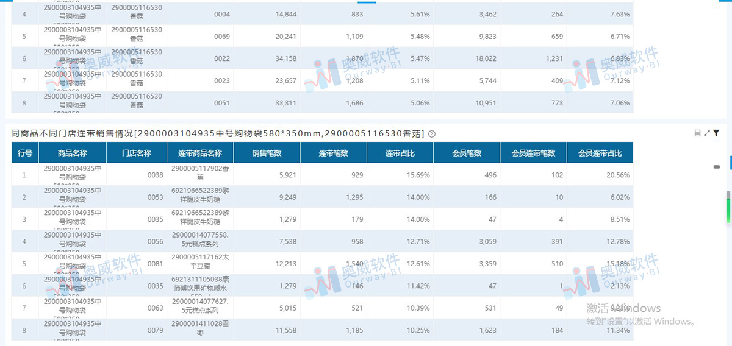This screenshot has height=346, width=732.
Task: Click member linked count 391
Action: point(557,241)
